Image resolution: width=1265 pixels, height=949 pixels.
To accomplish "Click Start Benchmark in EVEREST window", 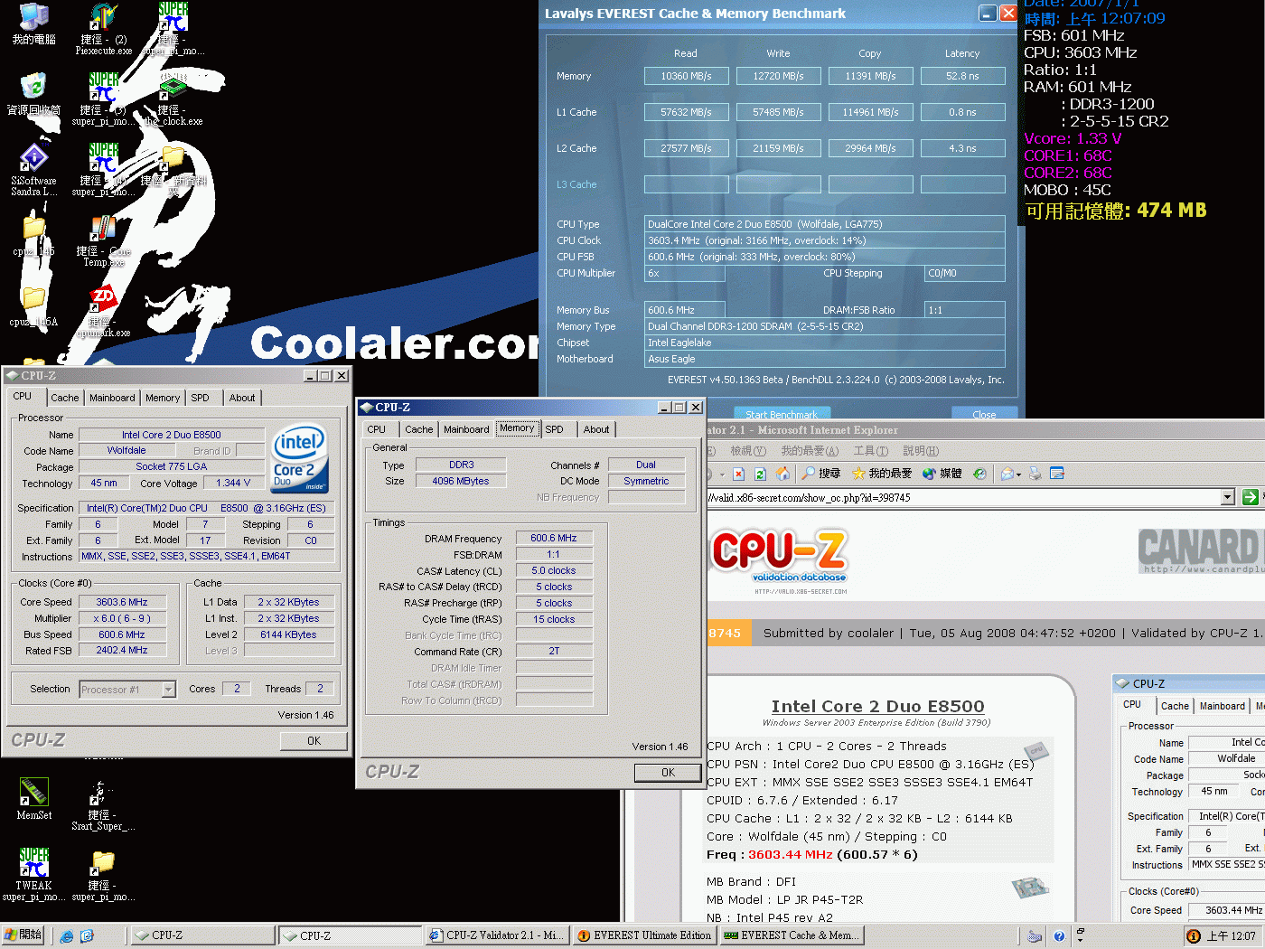I will pyautogui.click(x=782, y=414).
